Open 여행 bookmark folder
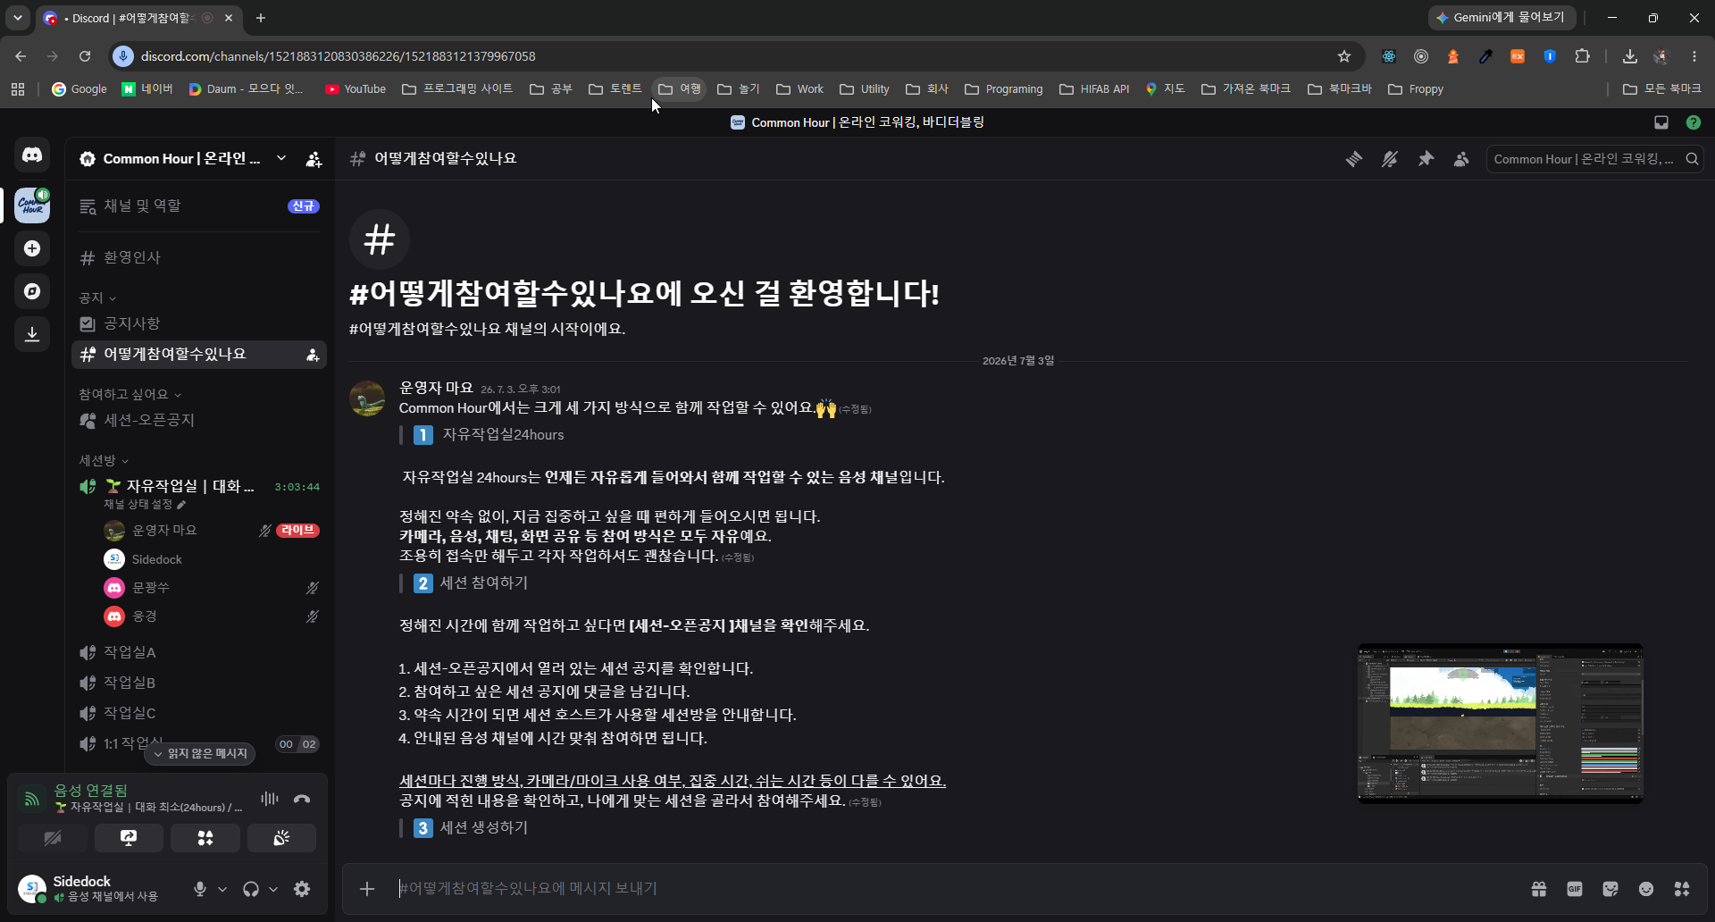The height and width of the screenshot is (922, 1715). [680, 89]
